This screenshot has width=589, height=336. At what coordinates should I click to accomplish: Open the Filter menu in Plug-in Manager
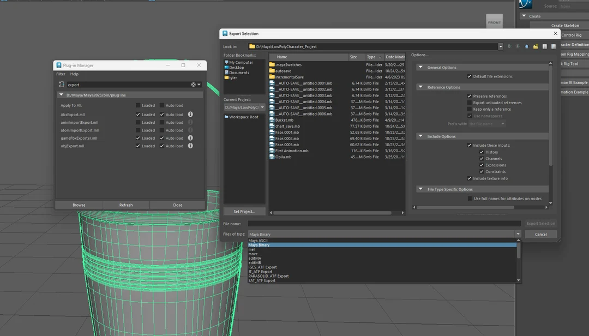pos(60,74)
